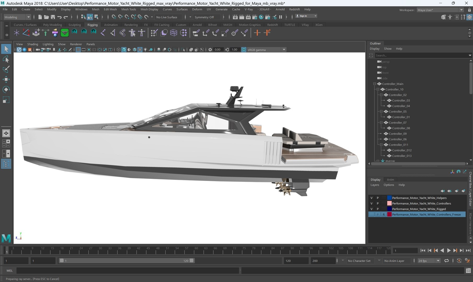Toggle R display type of Controllers_Freeze layer
473x282 pixels.
(384, 214)
